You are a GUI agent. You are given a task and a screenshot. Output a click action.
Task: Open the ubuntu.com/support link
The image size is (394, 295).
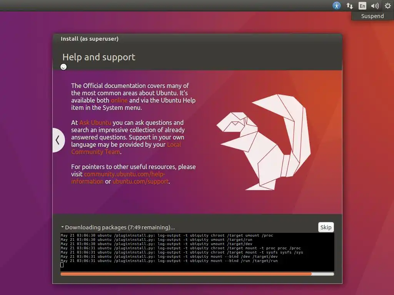click(x=140, y=181)
